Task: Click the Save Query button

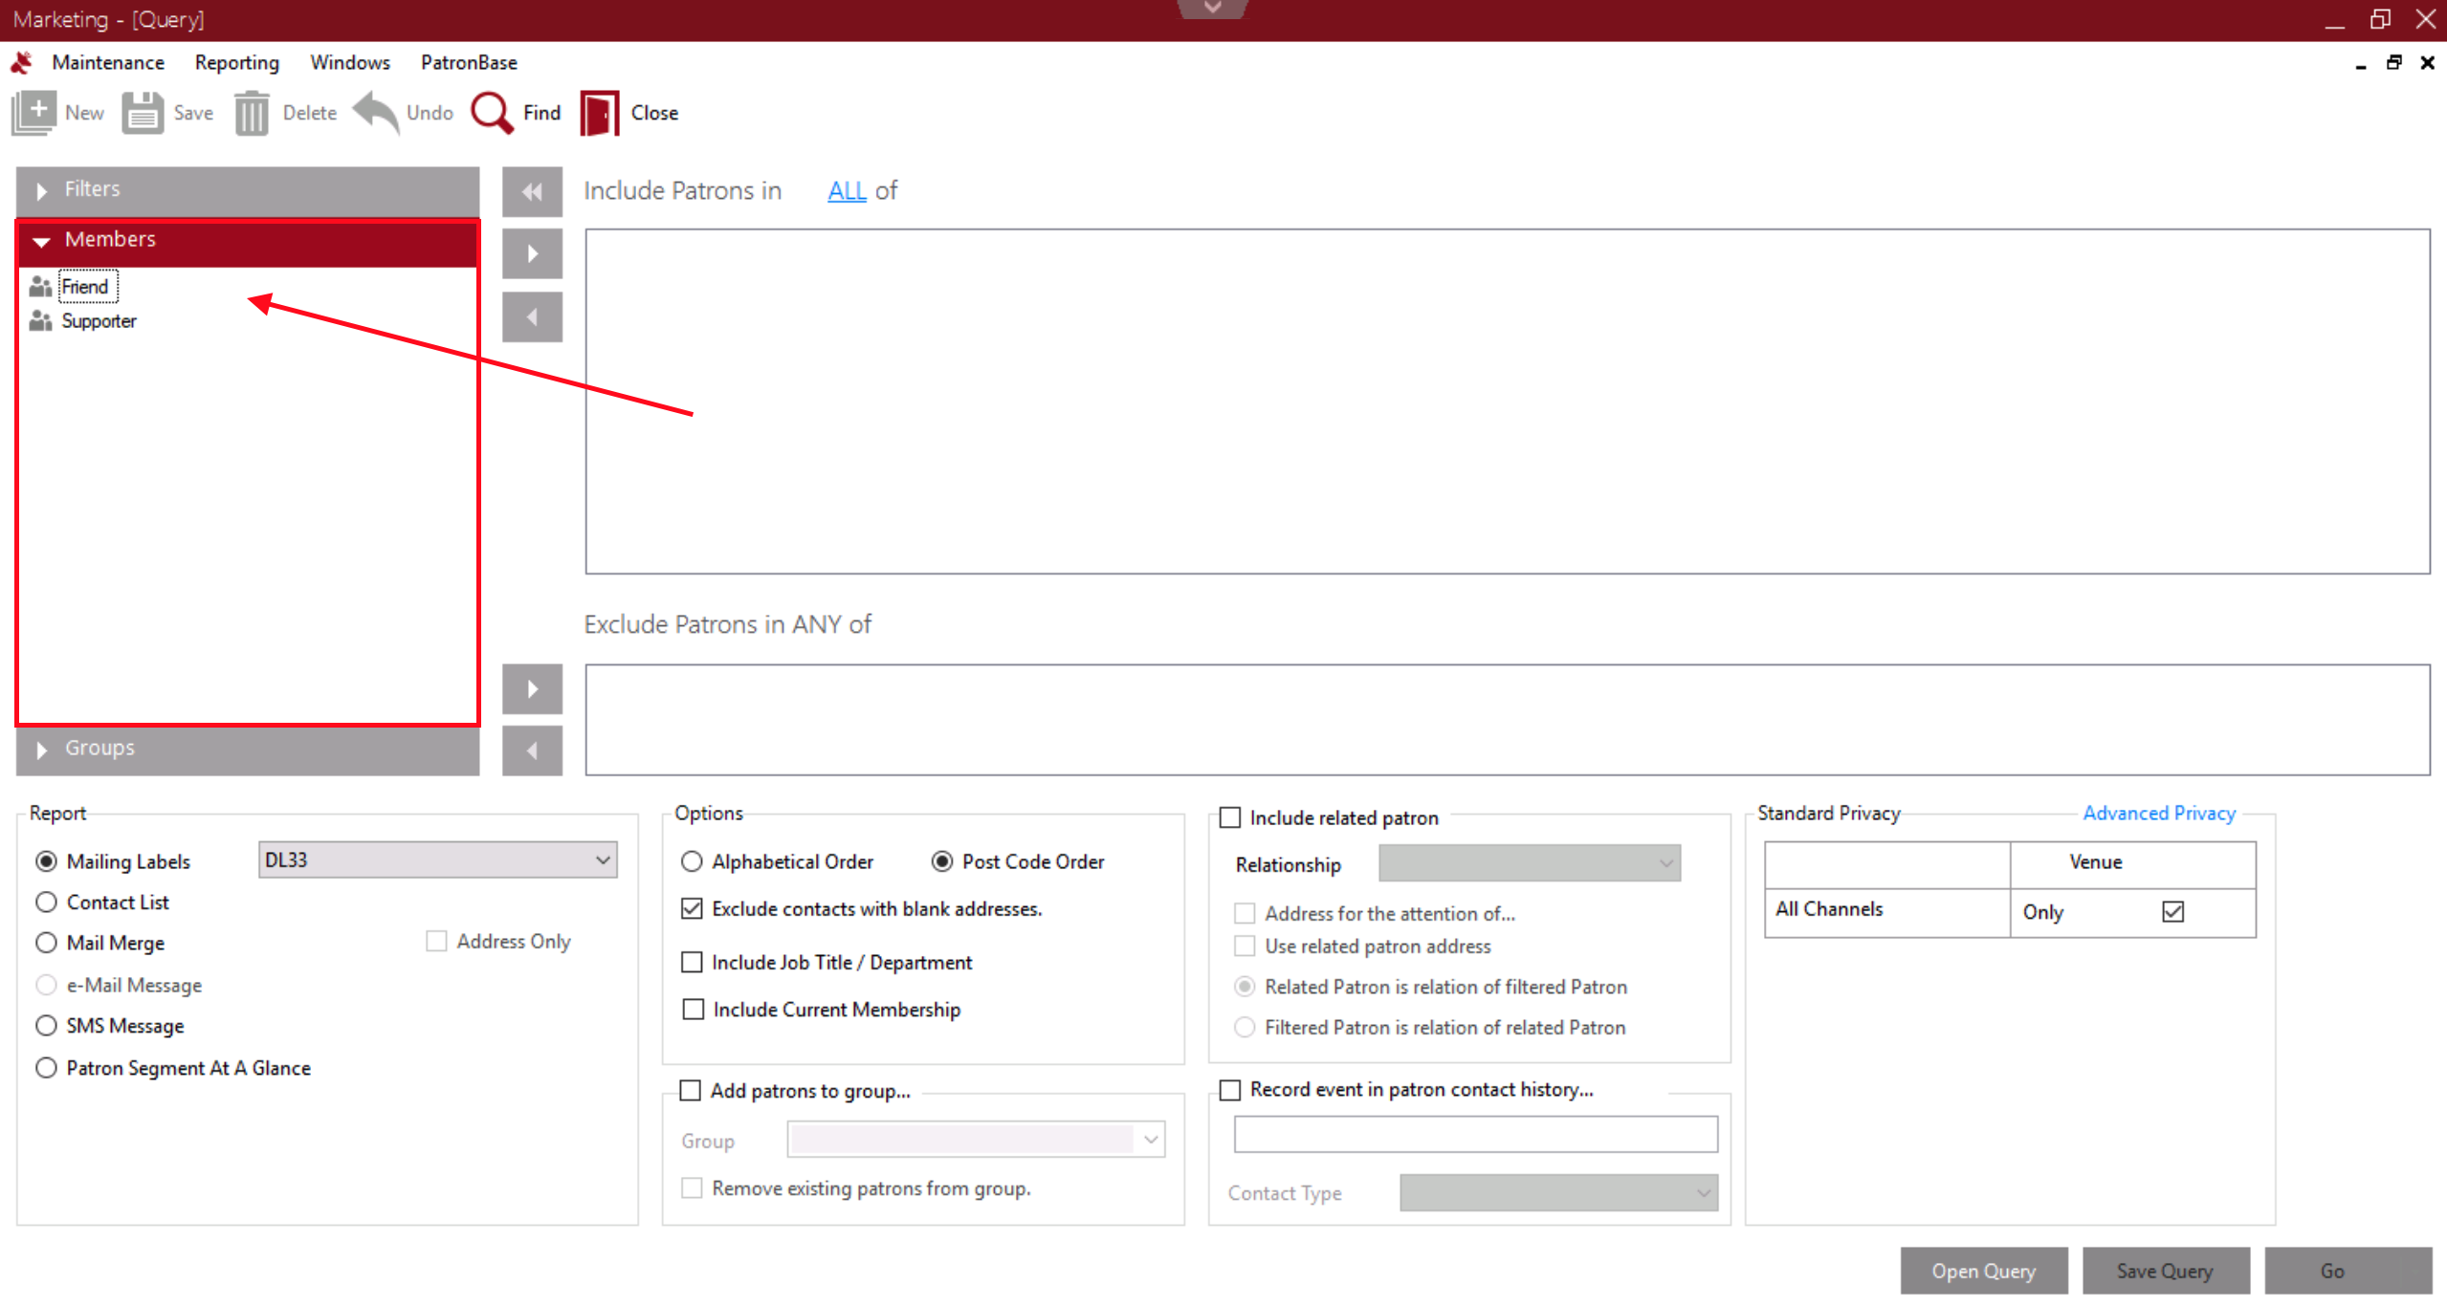Action: (x=2164, y=1271)
